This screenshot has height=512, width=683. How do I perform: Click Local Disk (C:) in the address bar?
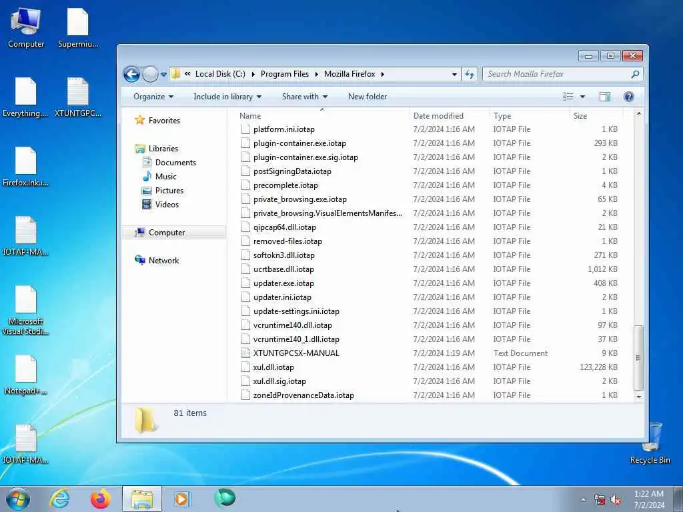click(220, 74)
